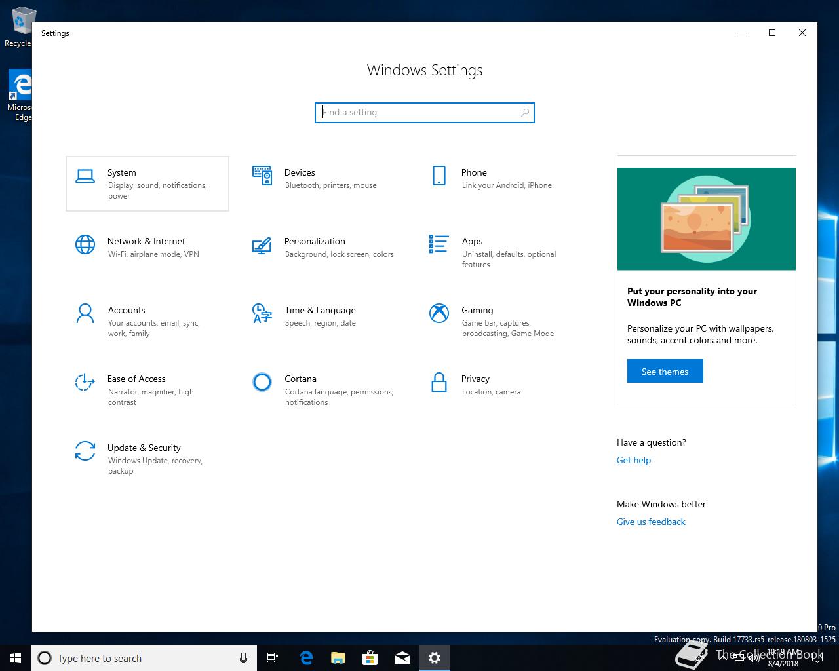Click 'Your accounts, email, sync' description
The height and width of the screenshot is (671, 839).
coord(153,328)
